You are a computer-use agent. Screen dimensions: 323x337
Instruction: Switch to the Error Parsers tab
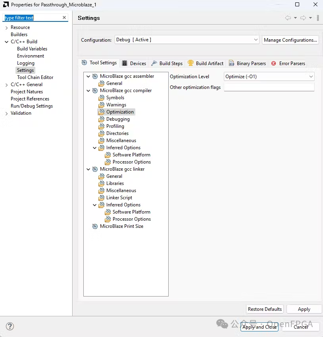[x=288, y=63]
